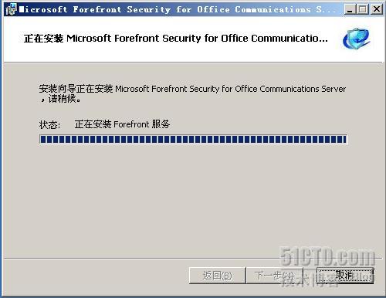Screen dimensions: 386x298
Task: Click the blue installation progress bar
Action: click(193, 139)
